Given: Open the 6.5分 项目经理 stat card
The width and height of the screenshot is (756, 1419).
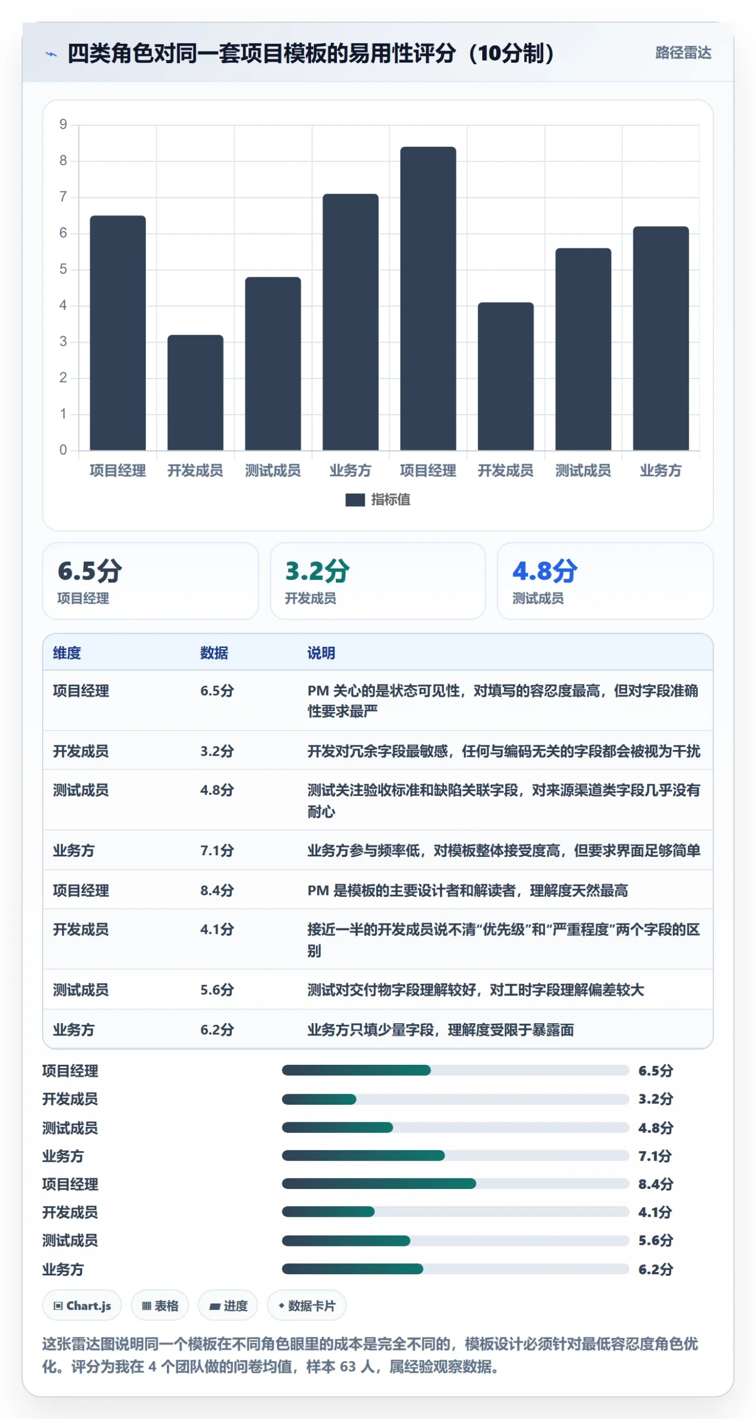Looking at the screenshot, I should [x=150, y=580].
